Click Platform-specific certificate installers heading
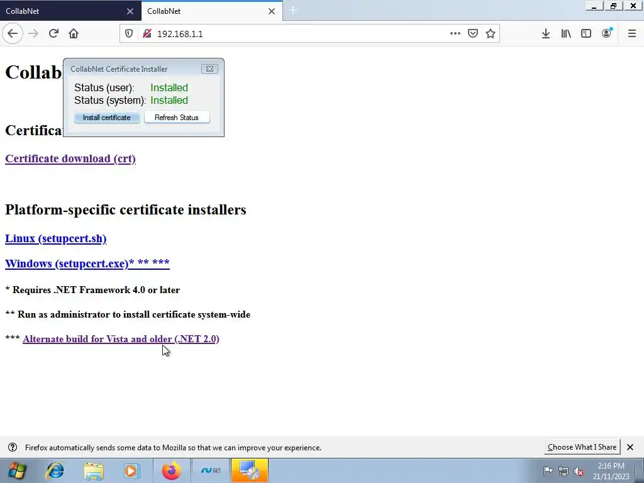Screen dimensions: 644x483 126,209
